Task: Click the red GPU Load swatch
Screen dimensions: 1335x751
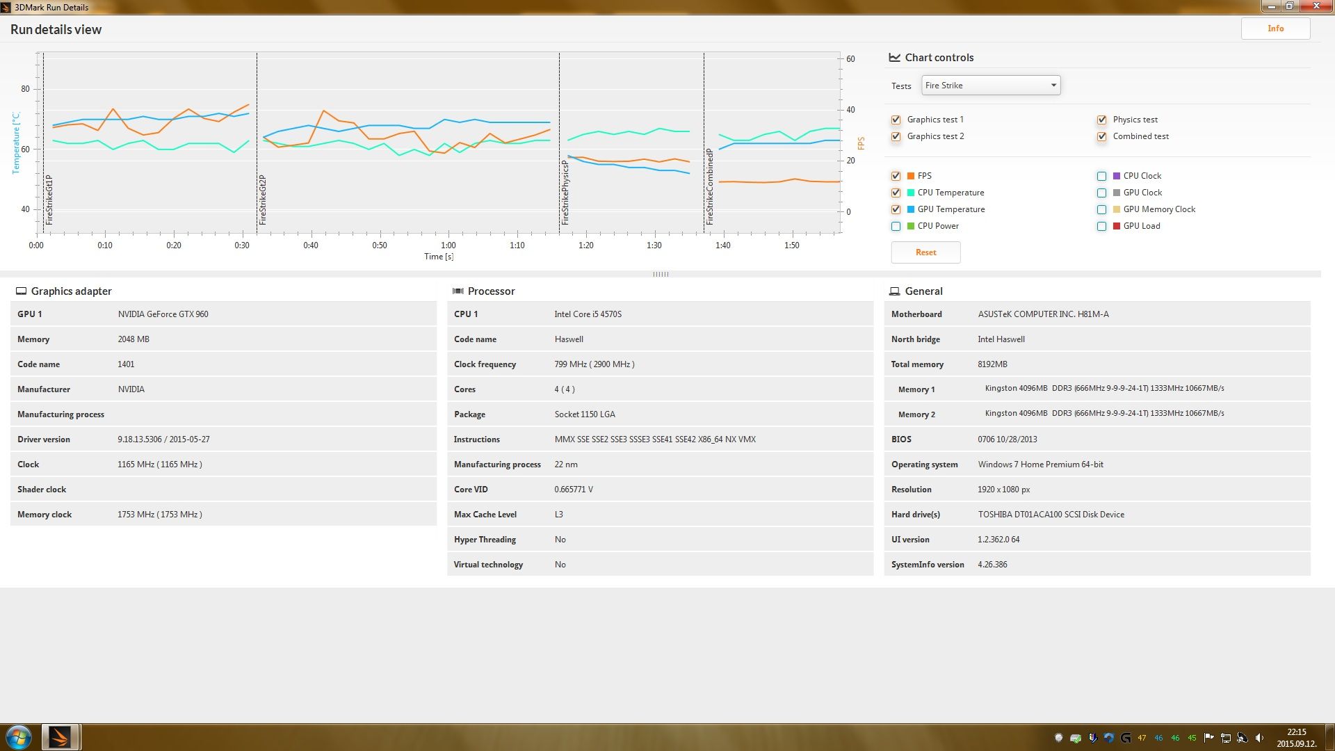Action: 1116,226
